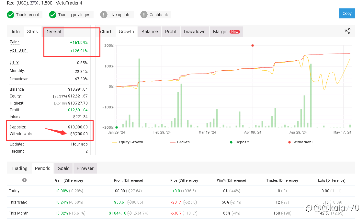Click the Live update exclamation icon

104,15
